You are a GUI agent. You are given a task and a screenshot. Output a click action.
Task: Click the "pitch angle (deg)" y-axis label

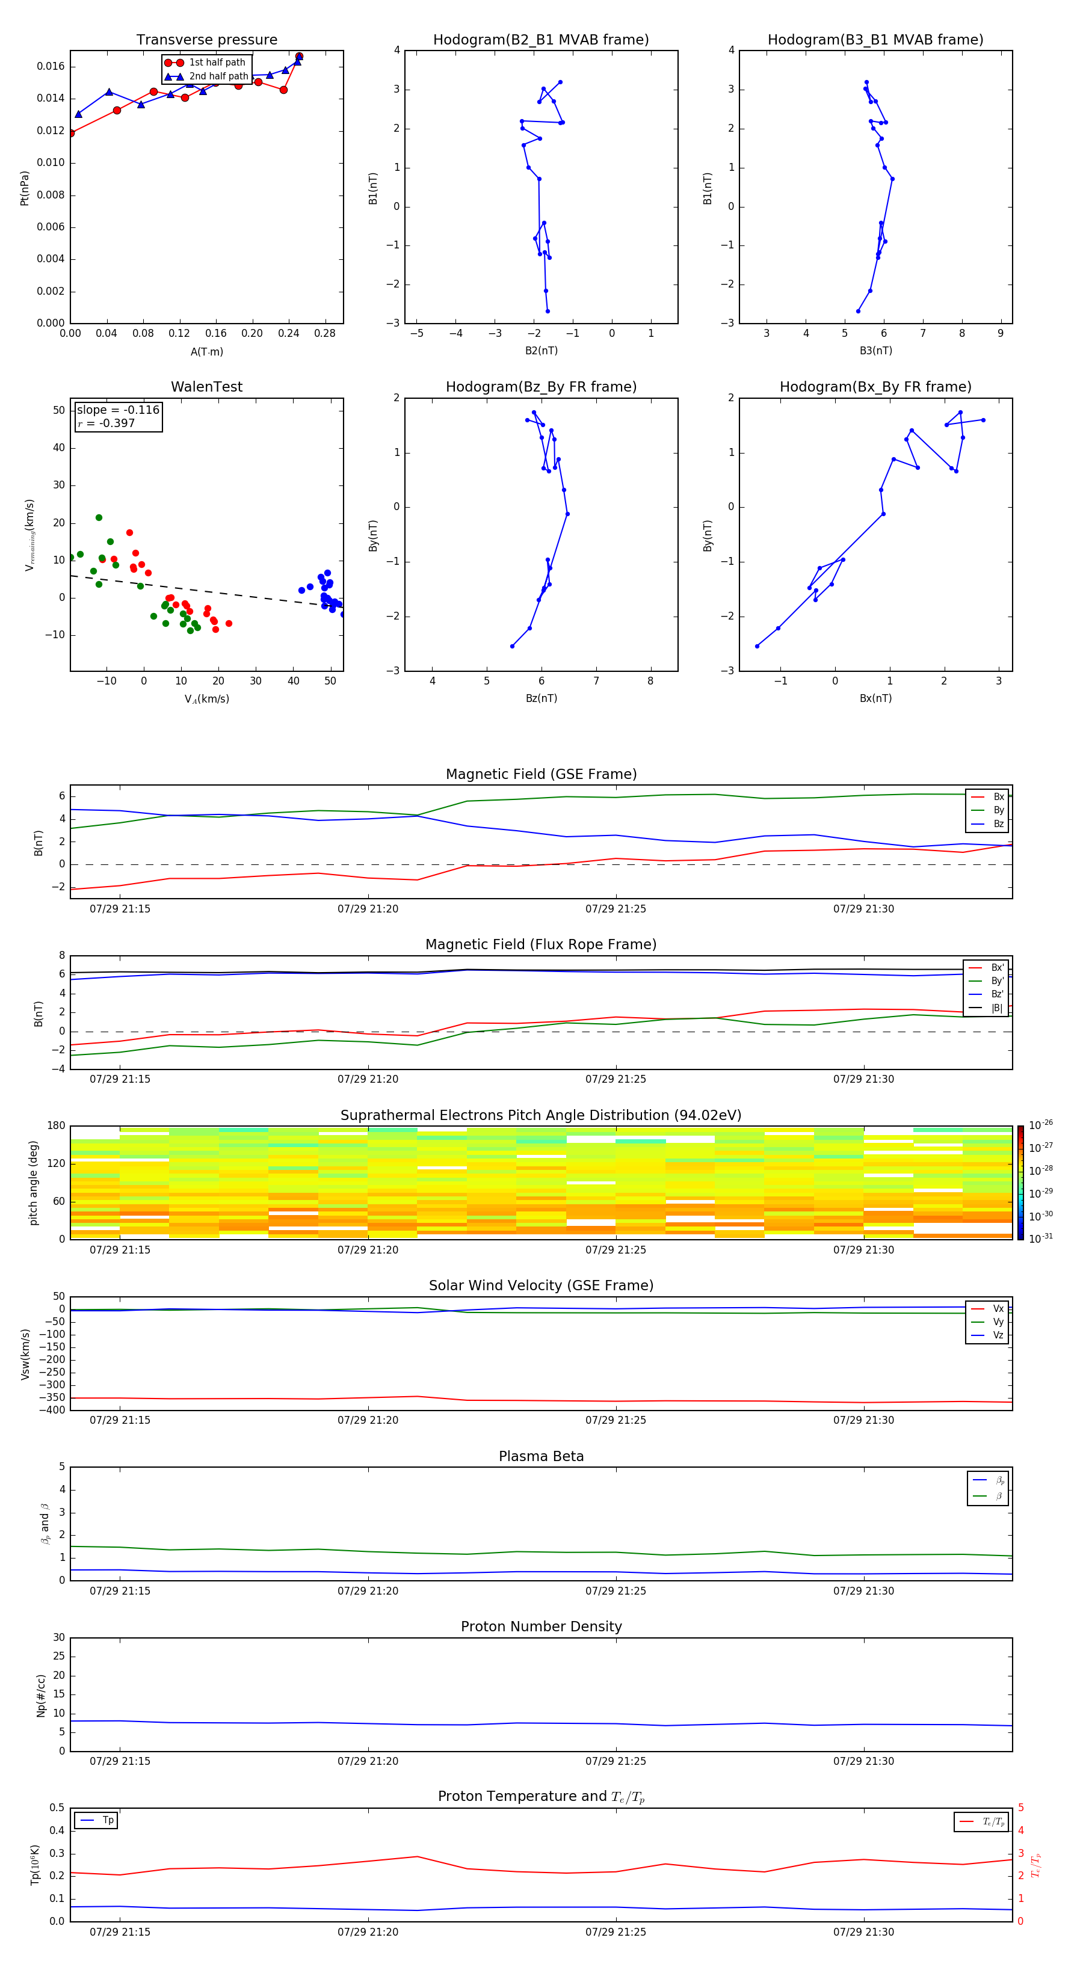coord(33,1183)
